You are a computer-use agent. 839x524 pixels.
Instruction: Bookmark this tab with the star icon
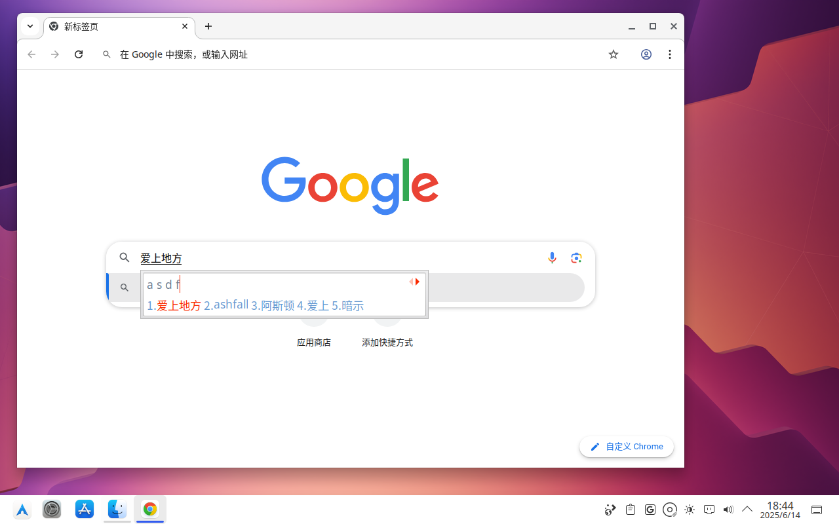[x=614, y=54]
